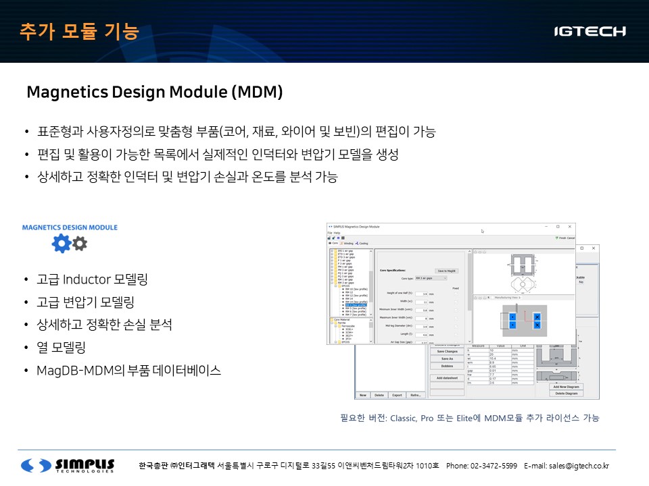
Task: Click the Length (l) input field
Action: 421,335
